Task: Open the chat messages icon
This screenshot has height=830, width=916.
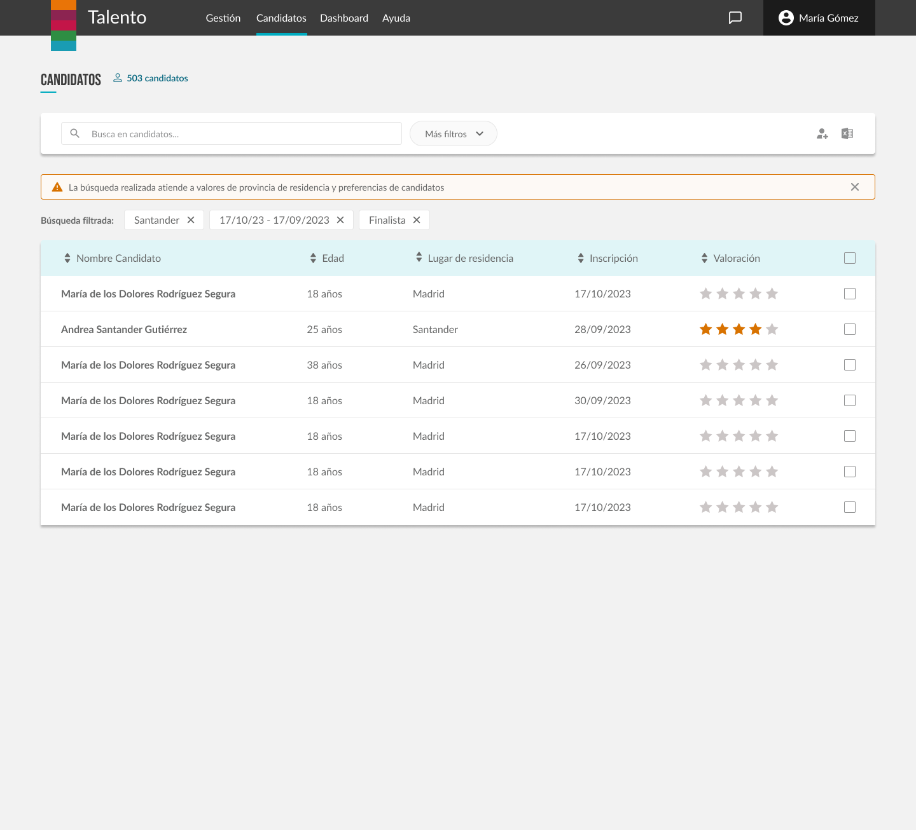Action: point(735,18)
